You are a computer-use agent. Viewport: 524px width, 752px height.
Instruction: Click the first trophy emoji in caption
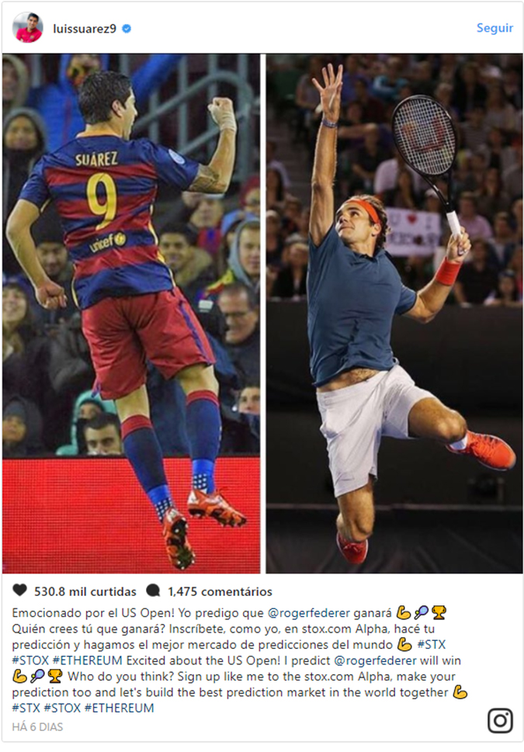(439, 612)
